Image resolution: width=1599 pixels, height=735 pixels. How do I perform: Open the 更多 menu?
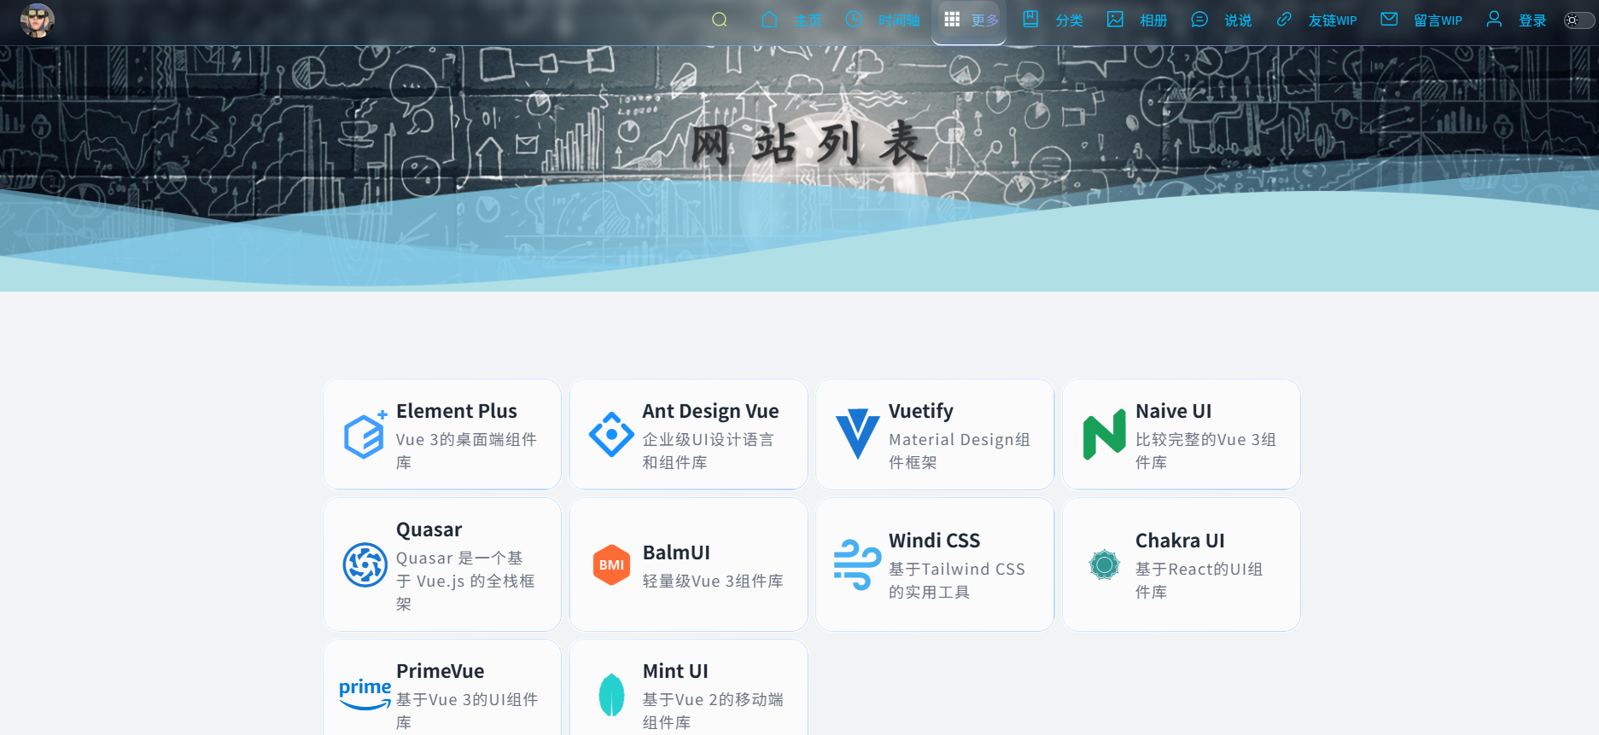tap(984, 20)
